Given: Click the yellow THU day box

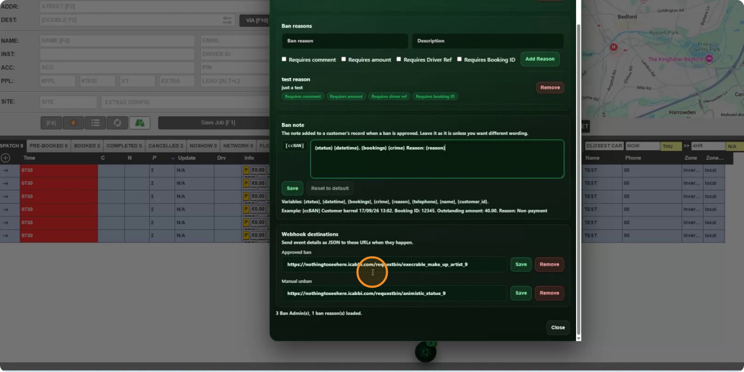Looking at the screenshot, I should pos(671,146).
